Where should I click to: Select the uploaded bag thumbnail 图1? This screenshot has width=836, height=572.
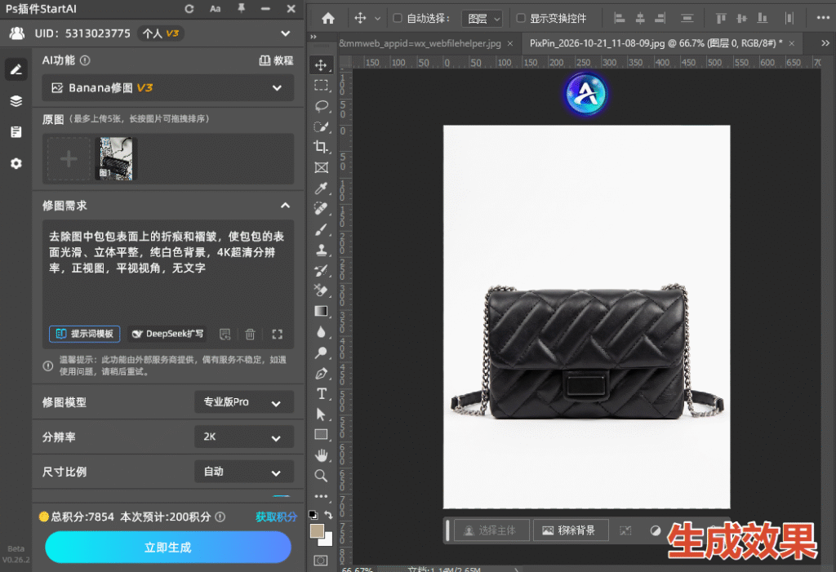[x=116, y=159]
